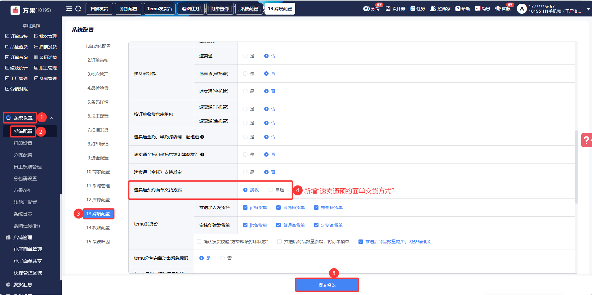
Task: Enable 推送后商品数量新增，将订单锁单 checkbox
Action: (279, 242)
